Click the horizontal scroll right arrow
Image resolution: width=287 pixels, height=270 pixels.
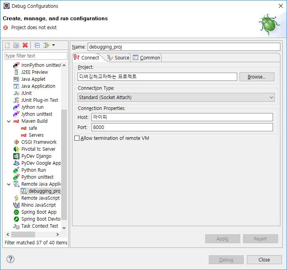click(58, 234)
